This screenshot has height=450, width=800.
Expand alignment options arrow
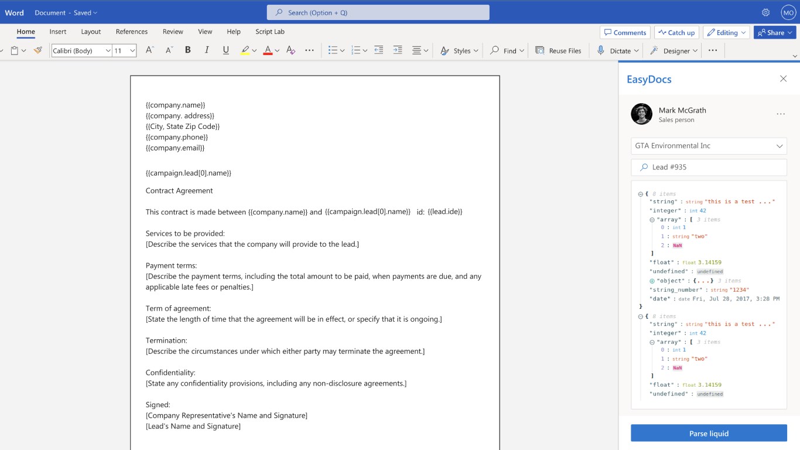click(x=426, y=51)
